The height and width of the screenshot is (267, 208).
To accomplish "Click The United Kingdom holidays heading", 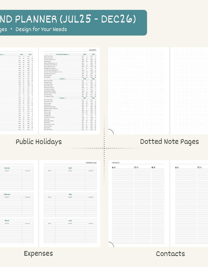I will click(x=62, y=54).
